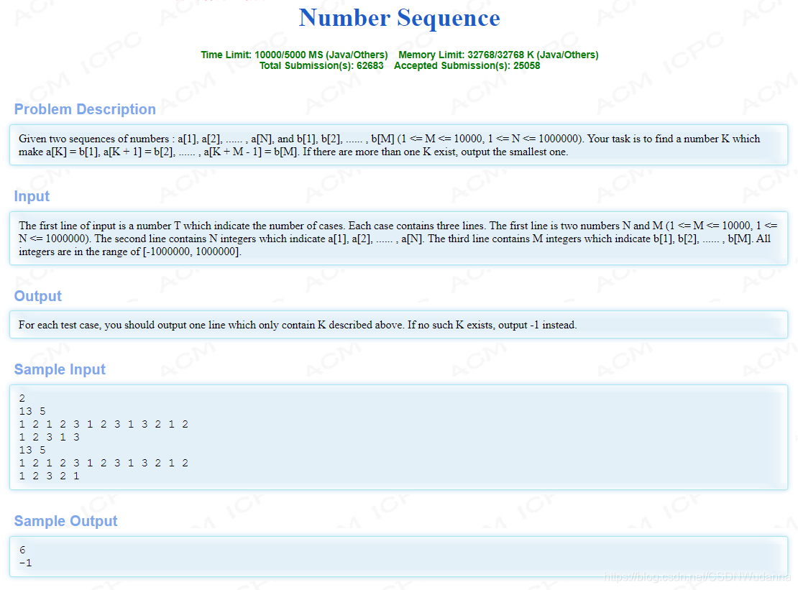Click the line 'The first line of input is a number T'
The image size is (798, 590).
398,226
